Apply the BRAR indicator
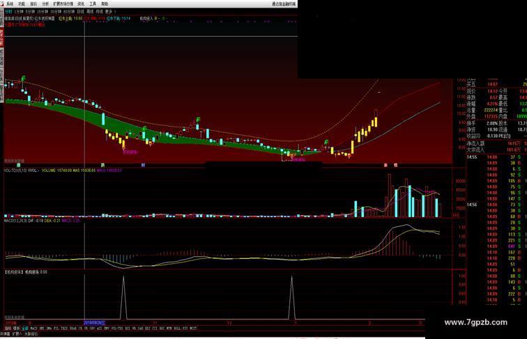Viewport: 527px width, 339px height. pos(73,329)
